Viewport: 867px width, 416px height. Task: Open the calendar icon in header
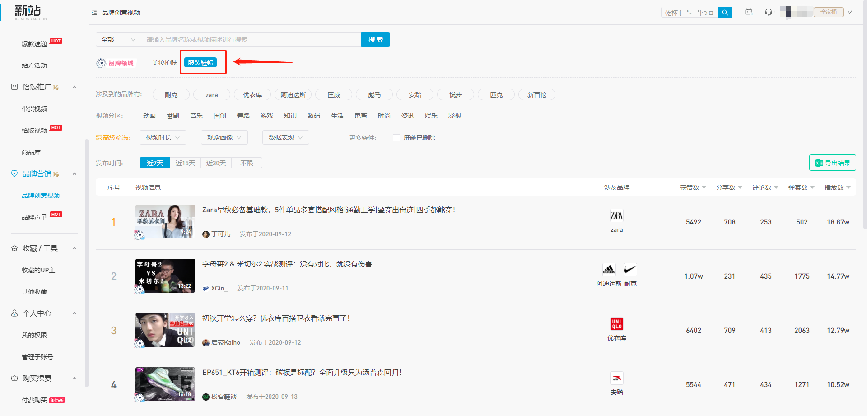tap(749, 12)
